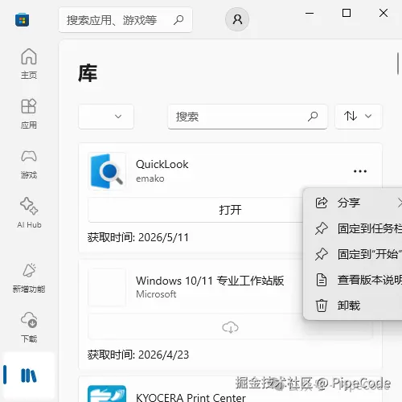Open QuickLook more options ellipsis
Viewport: 402px width, 402px height.
coord(360,171)
